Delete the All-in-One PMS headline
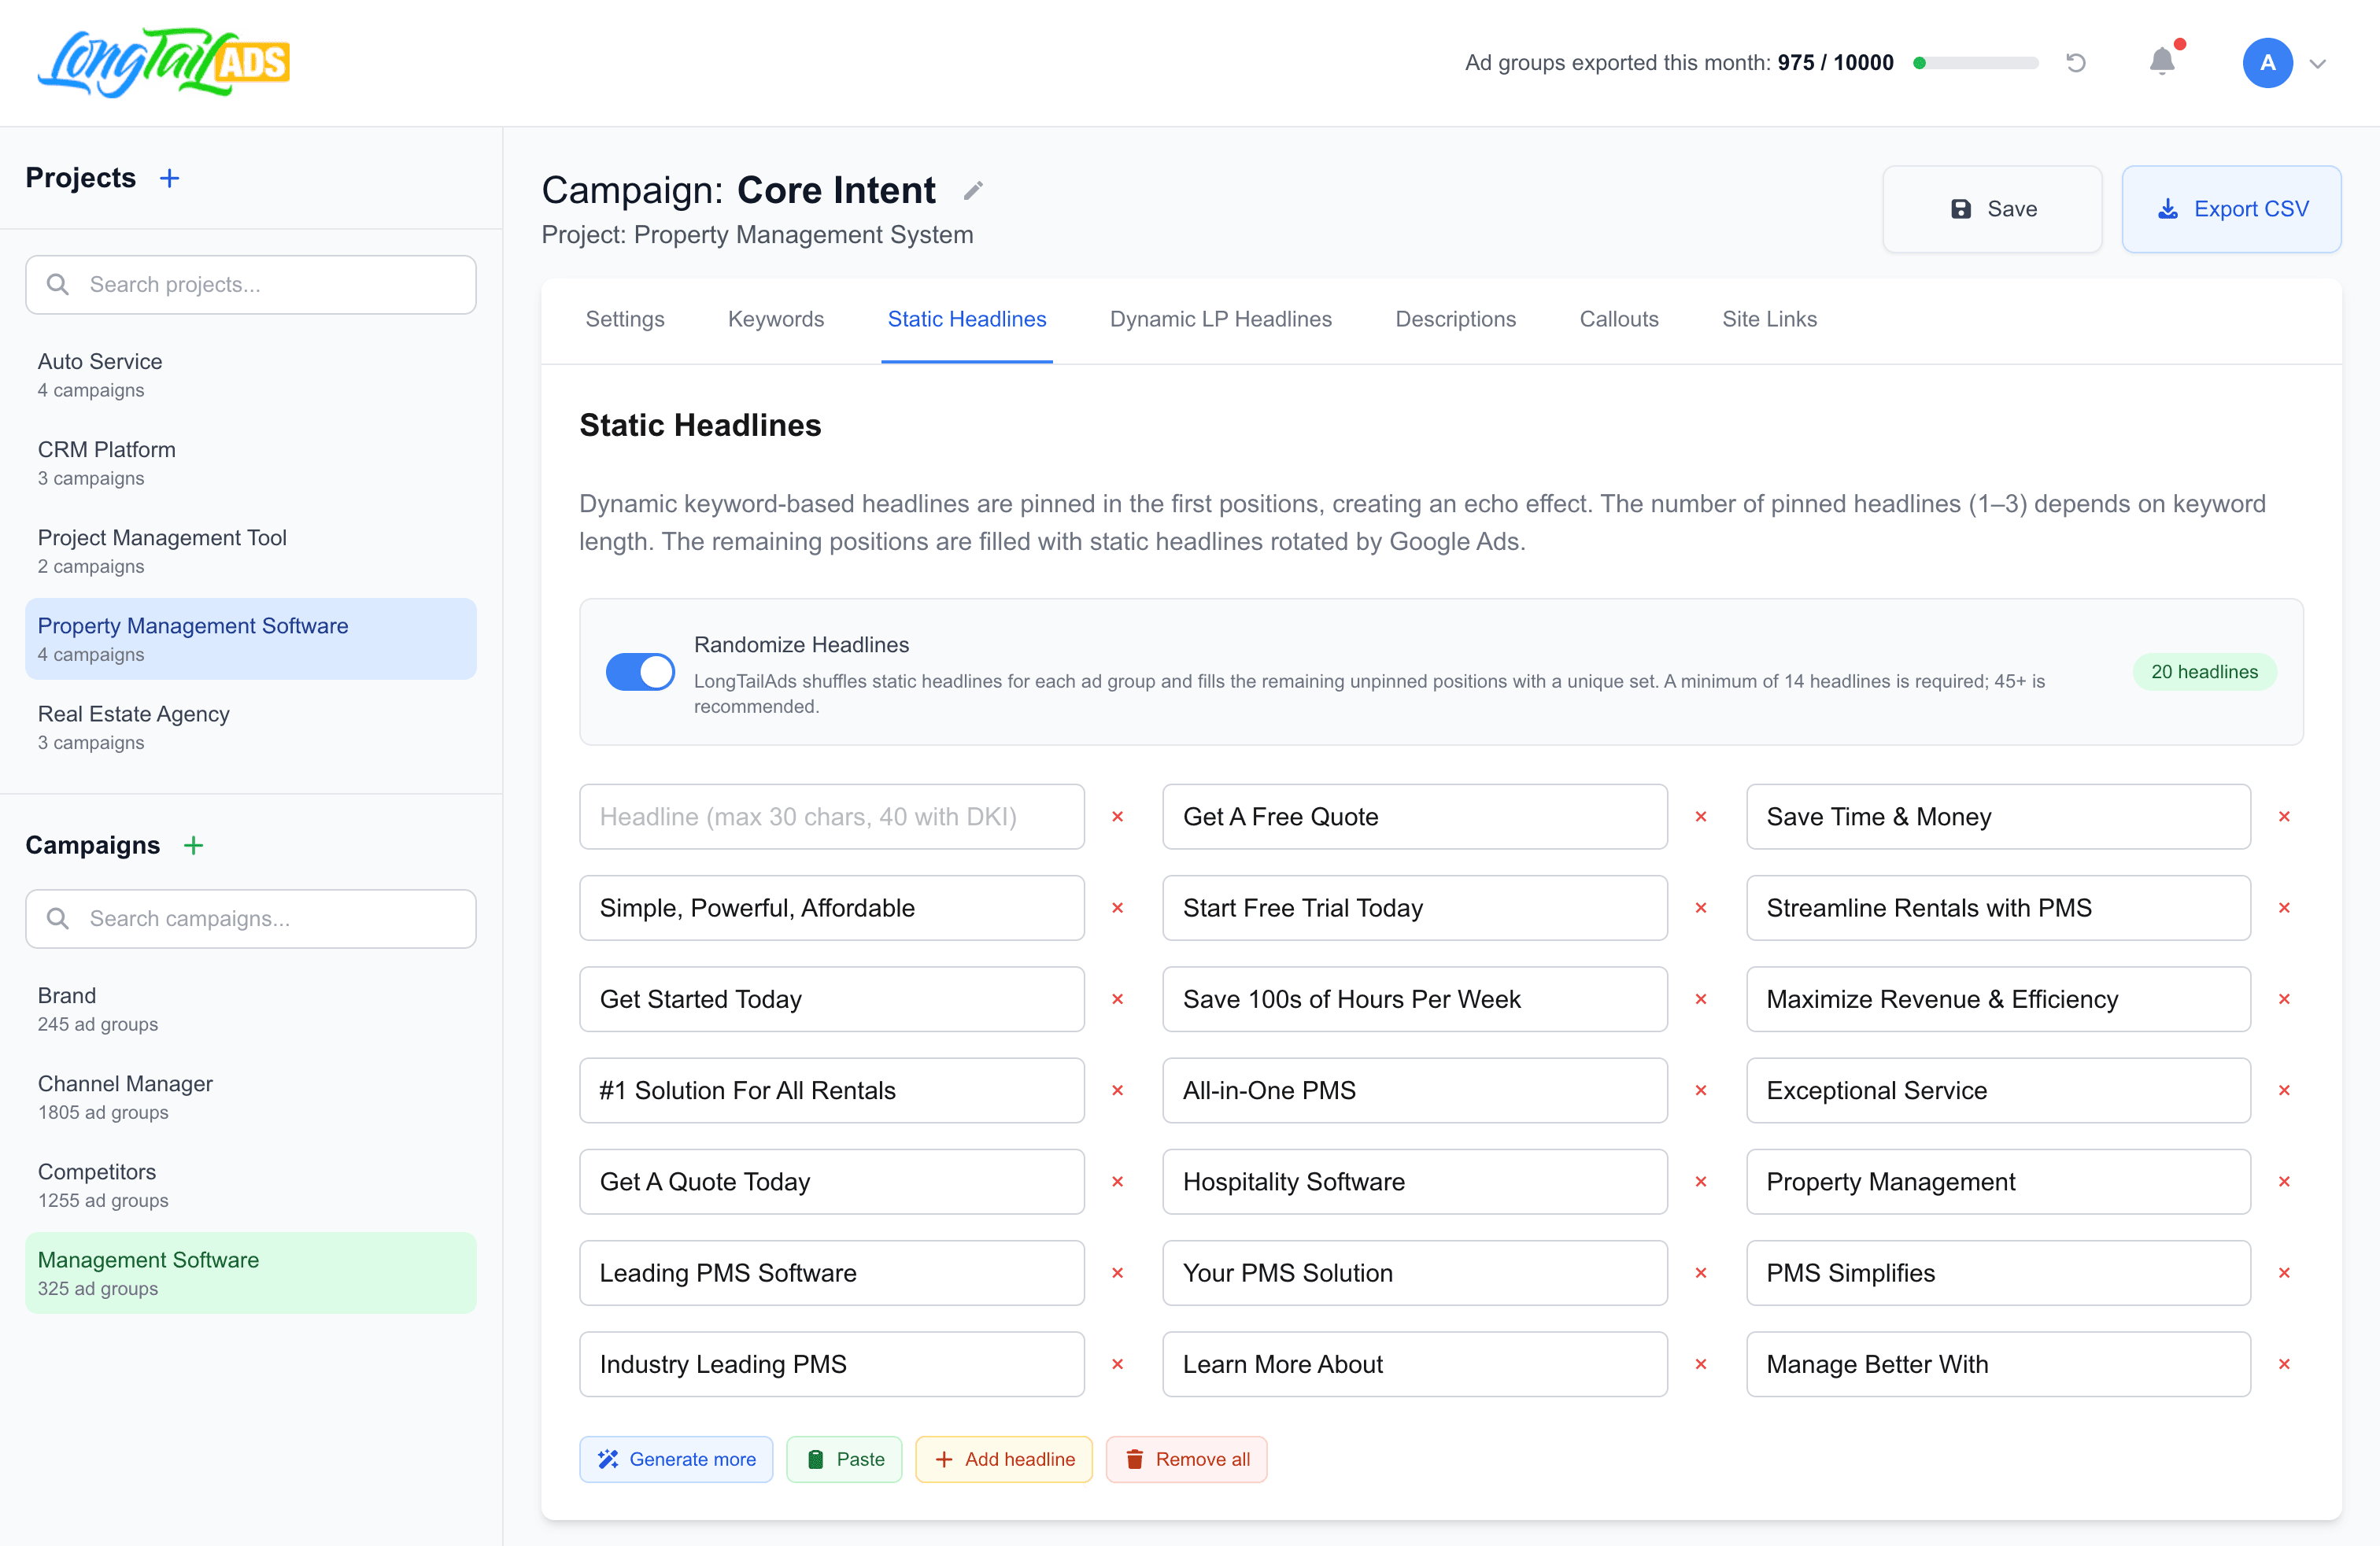Image resolution: width=2380 pixels, height=1546 pixels. pyautogui.click(x=1701, y=1090)
